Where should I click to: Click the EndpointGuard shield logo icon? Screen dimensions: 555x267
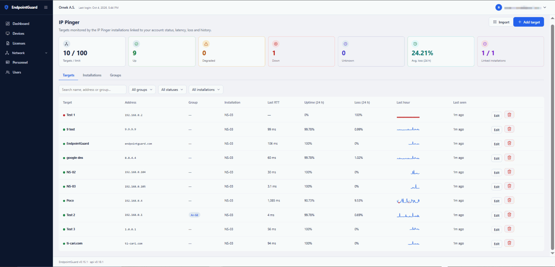click(x=6, y=7)
